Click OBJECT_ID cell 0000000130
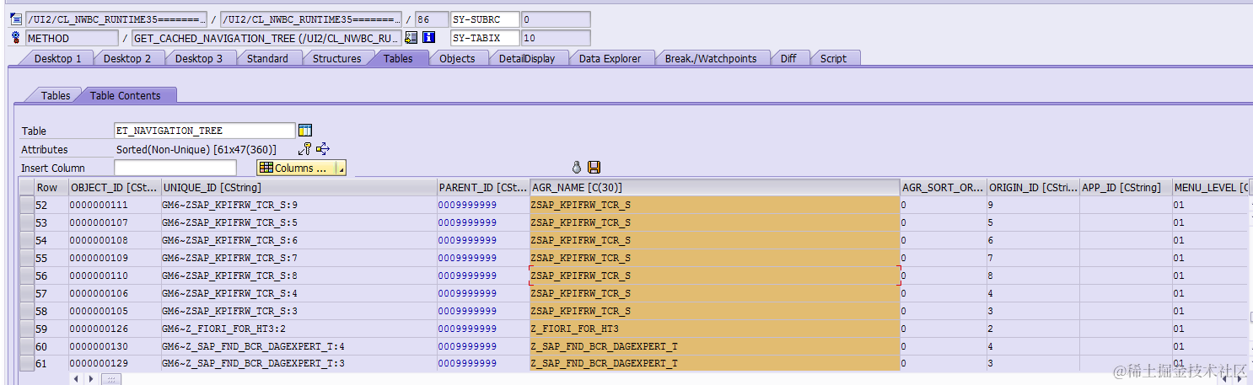 pyautogui.click(x=114, y=346)
